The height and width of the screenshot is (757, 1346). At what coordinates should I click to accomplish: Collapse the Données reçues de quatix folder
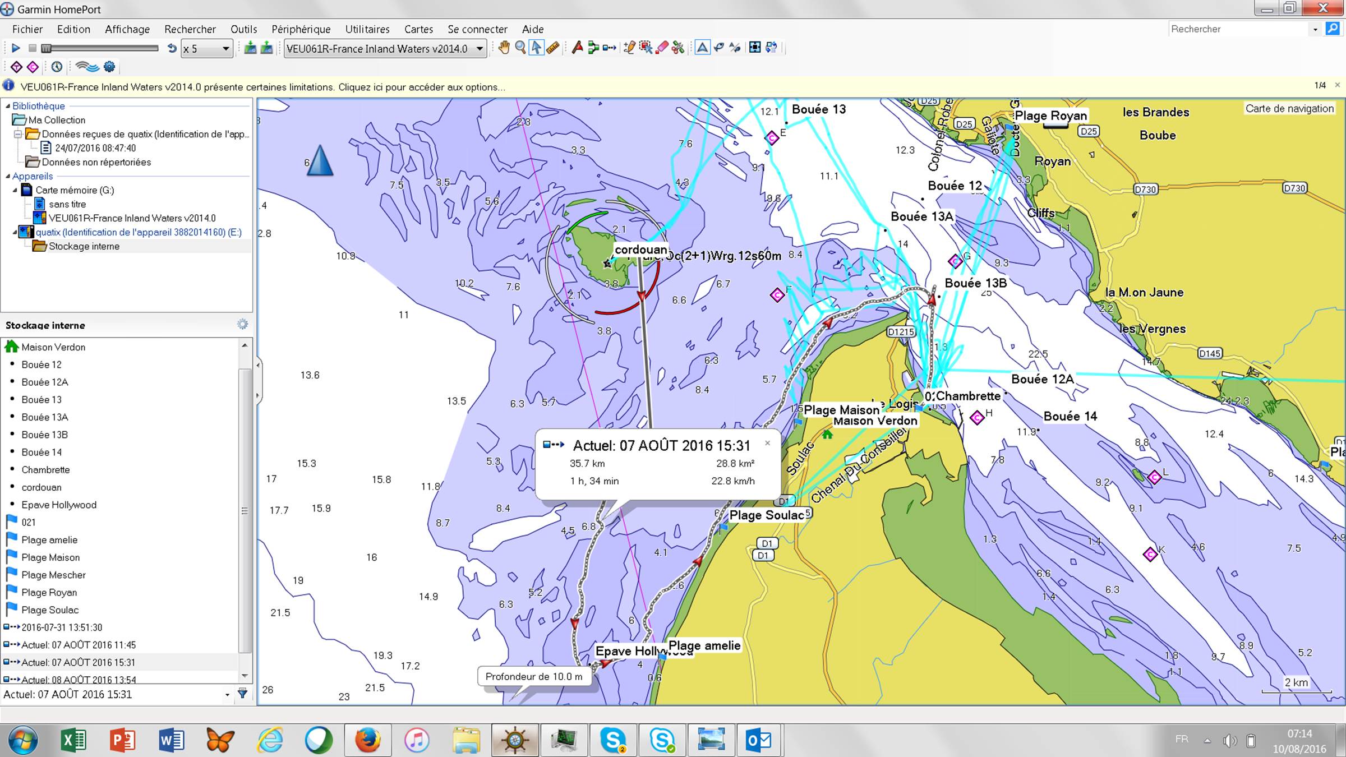[18, 134]
